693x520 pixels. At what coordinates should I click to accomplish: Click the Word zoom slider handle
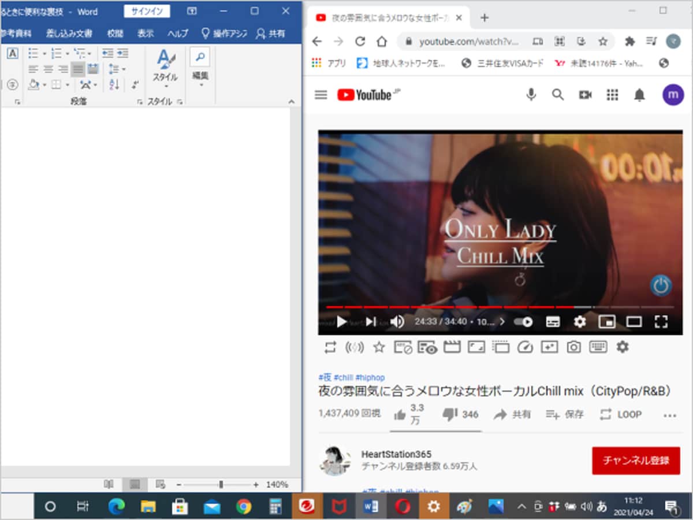221,484
